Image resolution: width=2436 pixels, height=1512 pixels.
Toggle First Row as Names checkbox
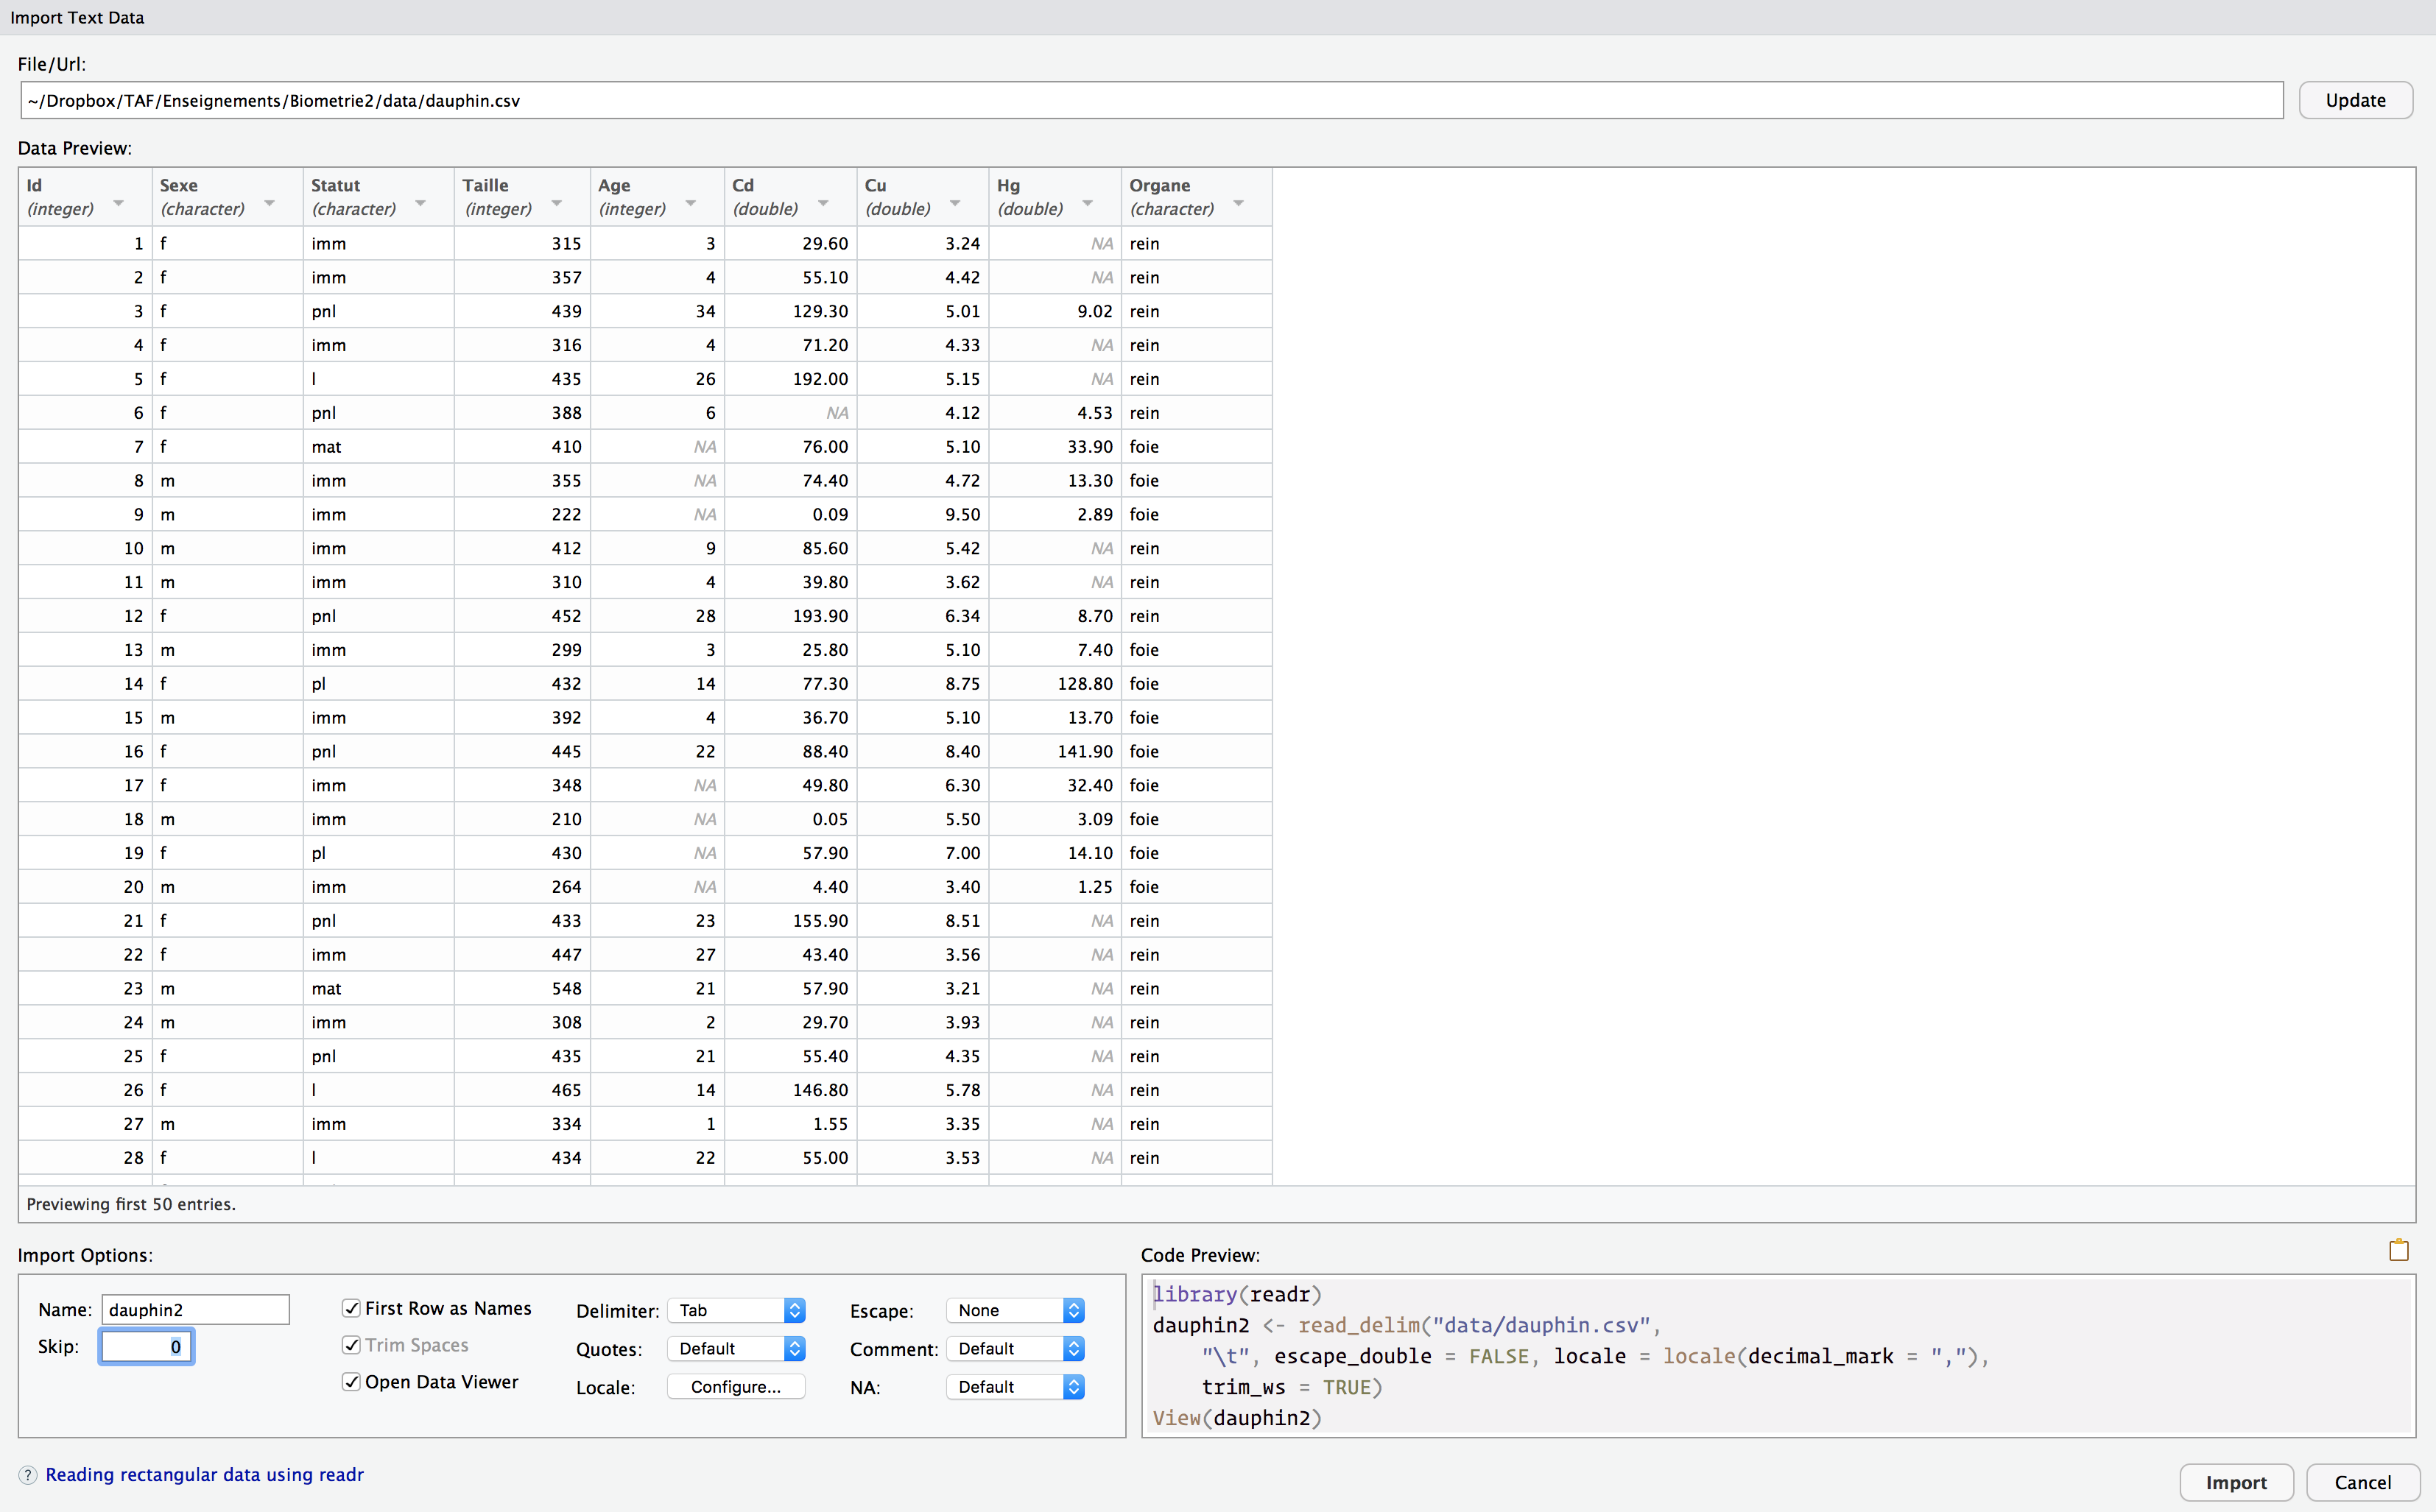pos(351,1308)
